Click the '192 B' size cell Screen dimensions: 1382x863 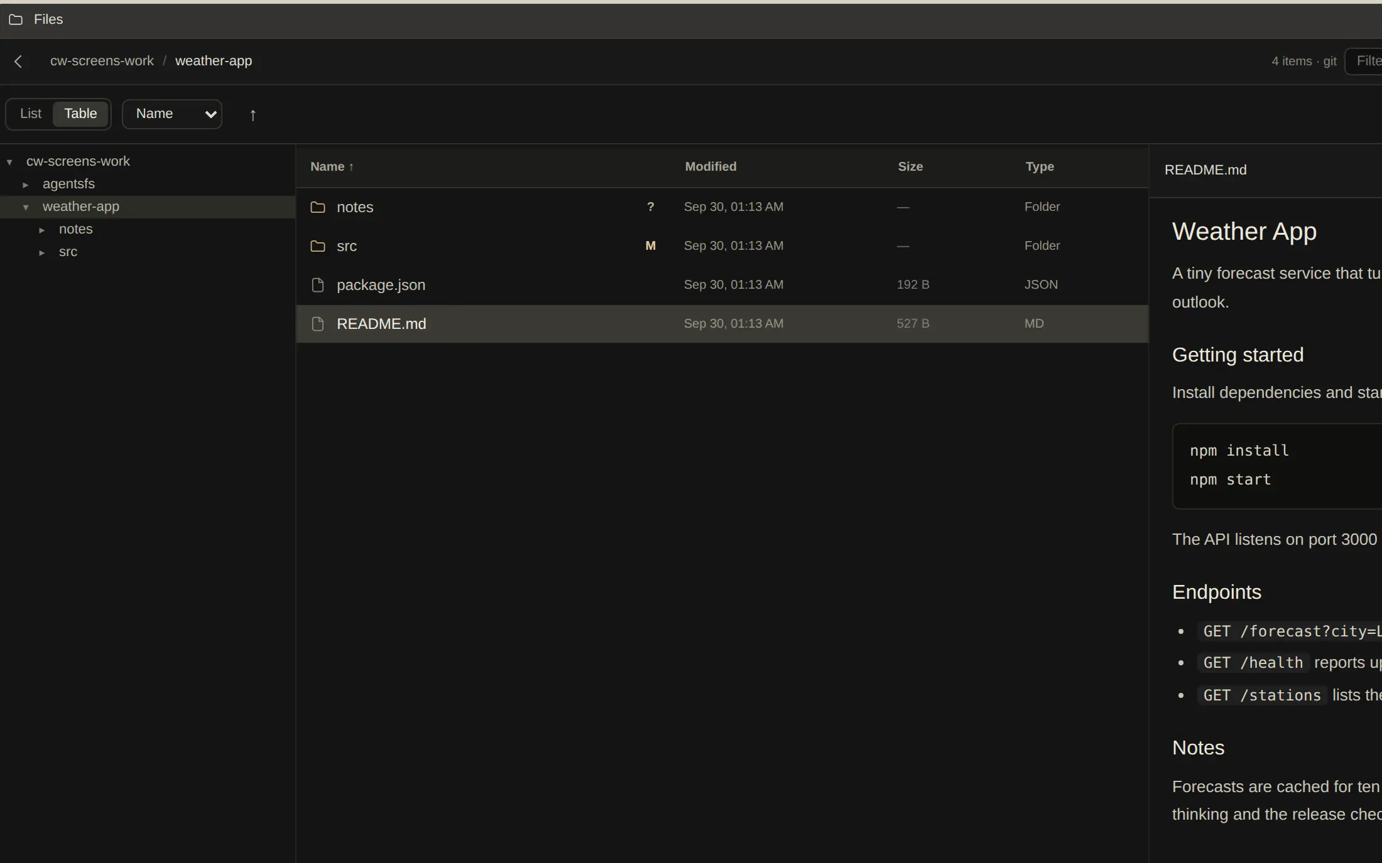[913, 284]
